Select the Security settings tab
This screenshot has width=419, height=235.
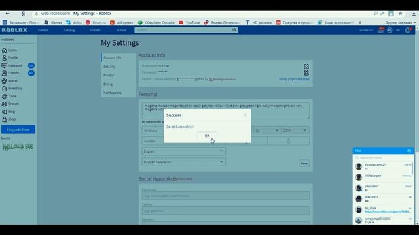[x=118, y=67]
